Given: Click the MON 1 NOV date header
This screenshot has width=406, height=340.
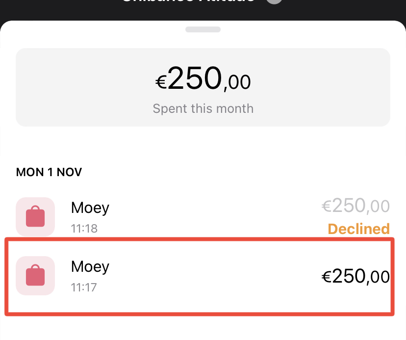Looking at the screenshot, I should pos(49,172).
